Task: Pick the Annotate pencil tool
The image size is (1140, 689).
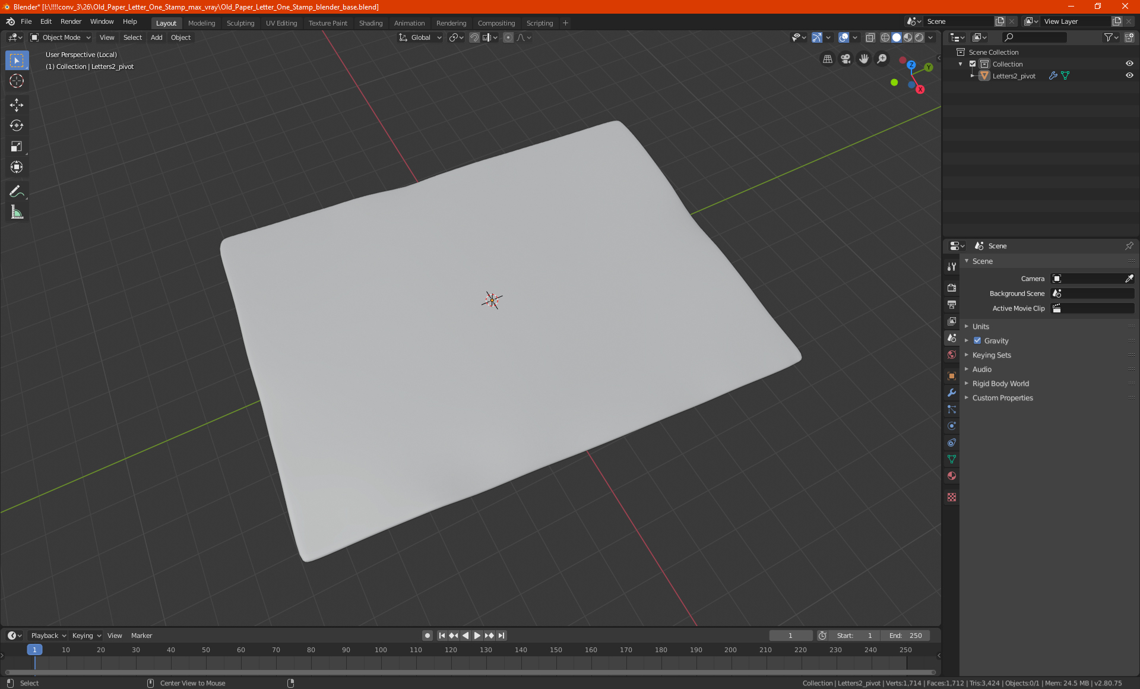Action: (16, 191)
